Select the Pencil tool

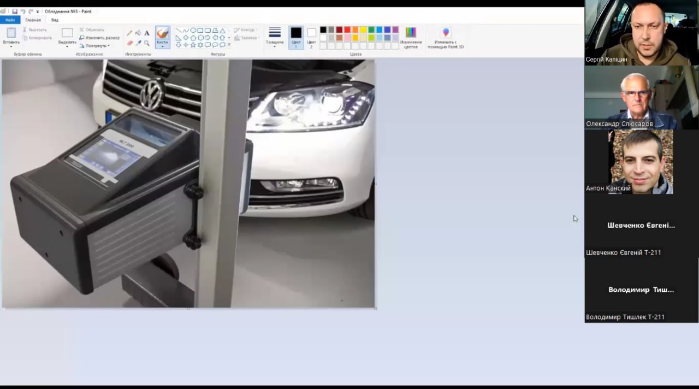(129, 33)
